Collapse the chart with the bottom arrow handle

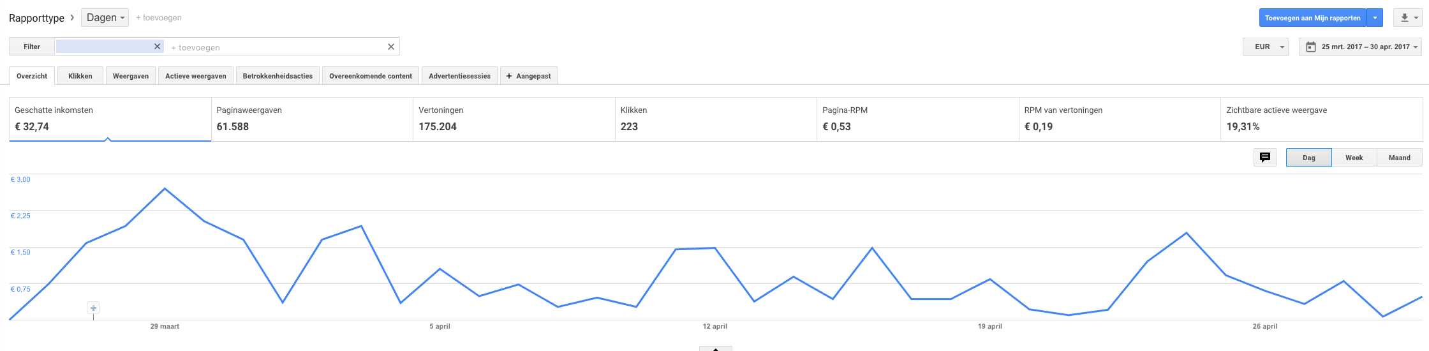(x=715, y=348)
